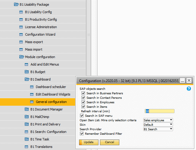196x150 pixels.
Task: Click the window icon beside Mass import
Action: (21, 49)
